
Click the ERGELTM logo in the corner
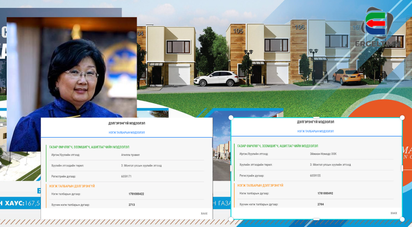pos(380,28)
